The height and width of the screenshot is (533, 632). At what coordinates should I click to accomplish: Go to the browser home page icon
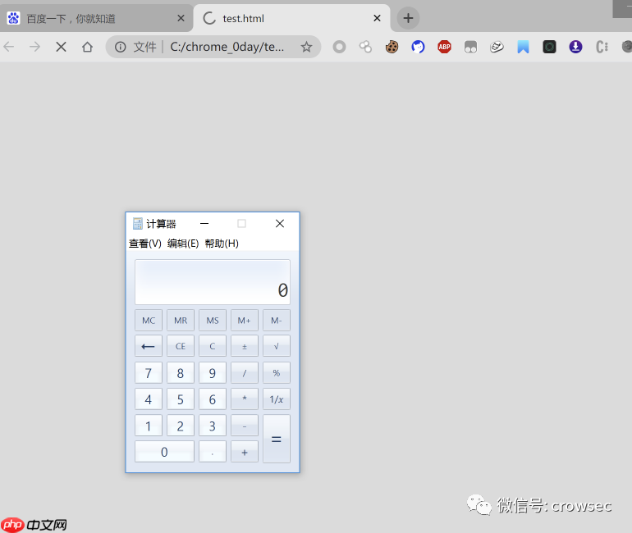(87, 47)
